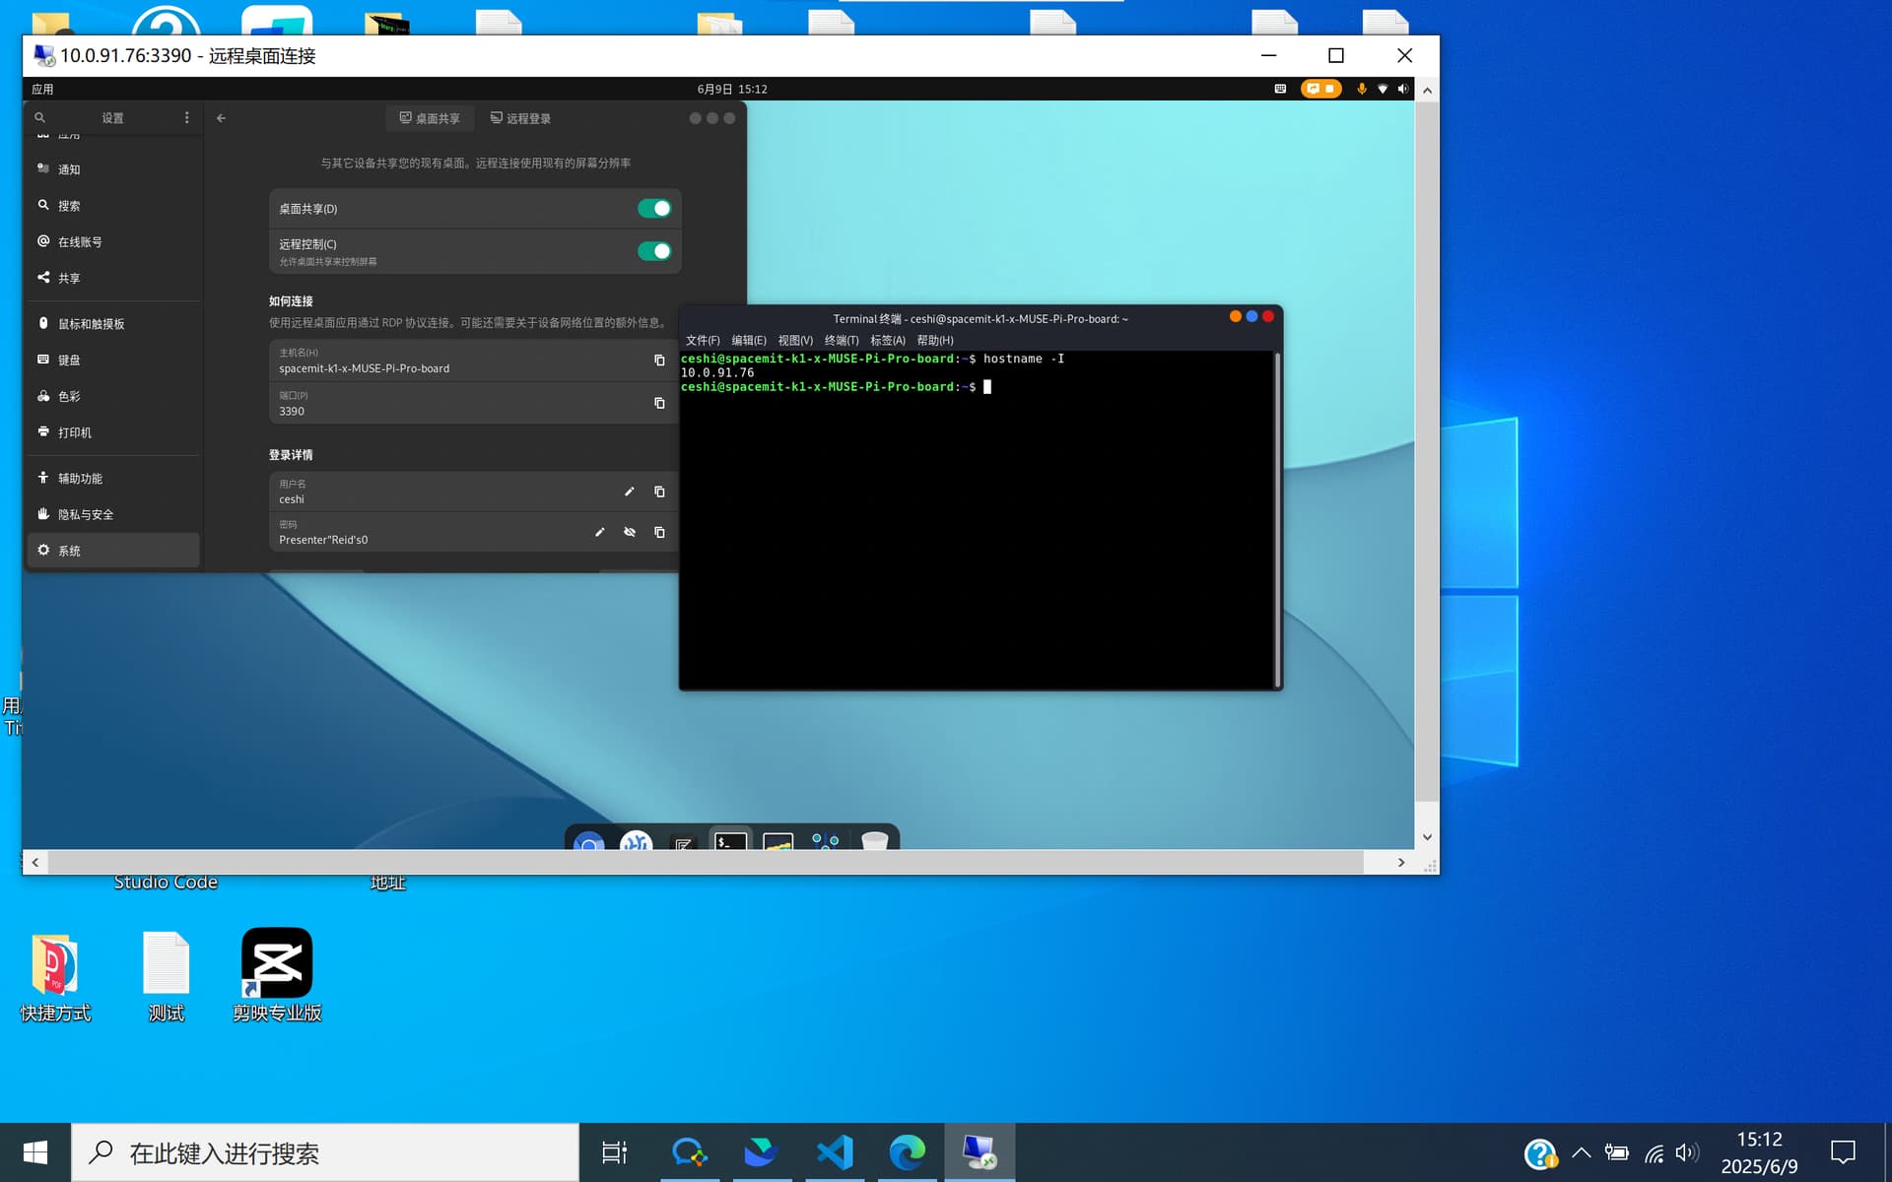Open 键盘 settings
The image size is (1892, 1182).
(113, 361)
